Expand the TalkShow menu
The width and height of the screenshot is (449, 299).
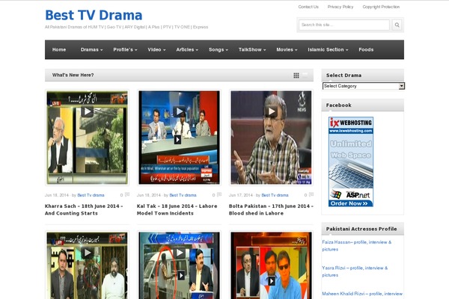(x=252, y=50)
